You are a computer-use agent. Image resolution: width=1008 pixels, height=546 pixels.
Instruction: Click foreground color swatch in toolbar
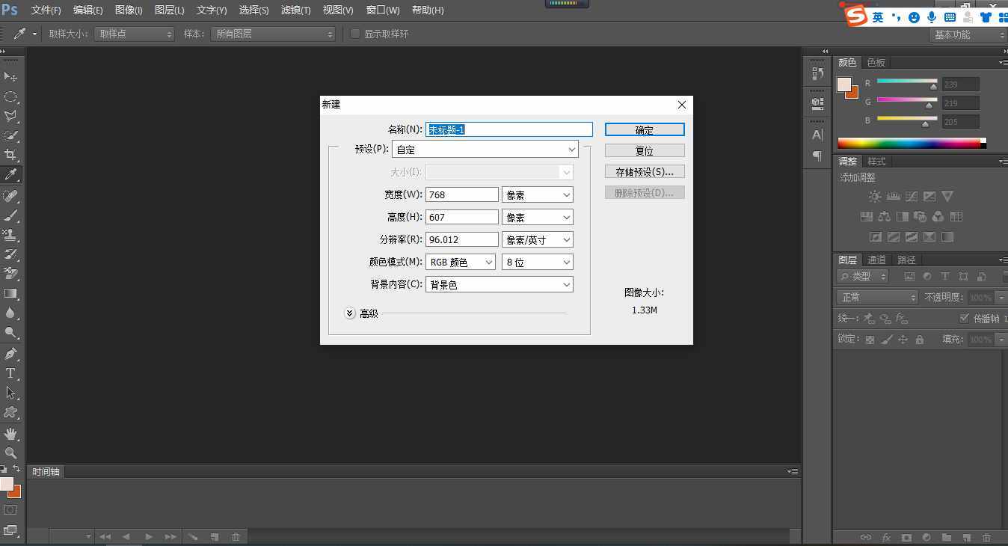7,484
